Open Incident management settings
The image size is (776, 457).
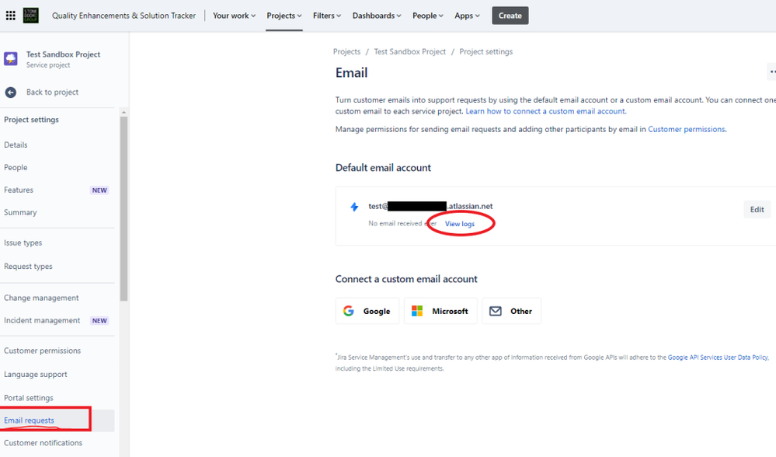coord(42,320)
